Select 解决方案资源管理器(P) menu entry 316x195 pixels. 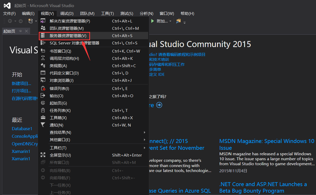click(x=93, y=21)
